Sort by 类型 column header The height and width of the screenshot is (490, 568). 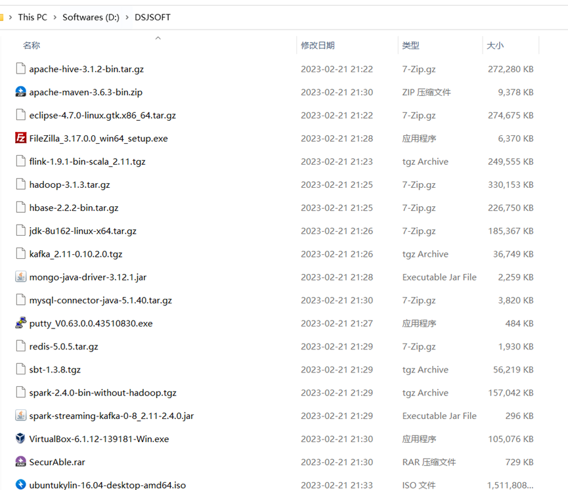[x=411, y=45]
